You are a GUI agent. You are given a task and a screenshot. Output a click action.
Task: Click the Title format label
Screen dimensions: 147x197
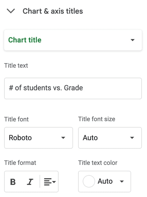20,163
